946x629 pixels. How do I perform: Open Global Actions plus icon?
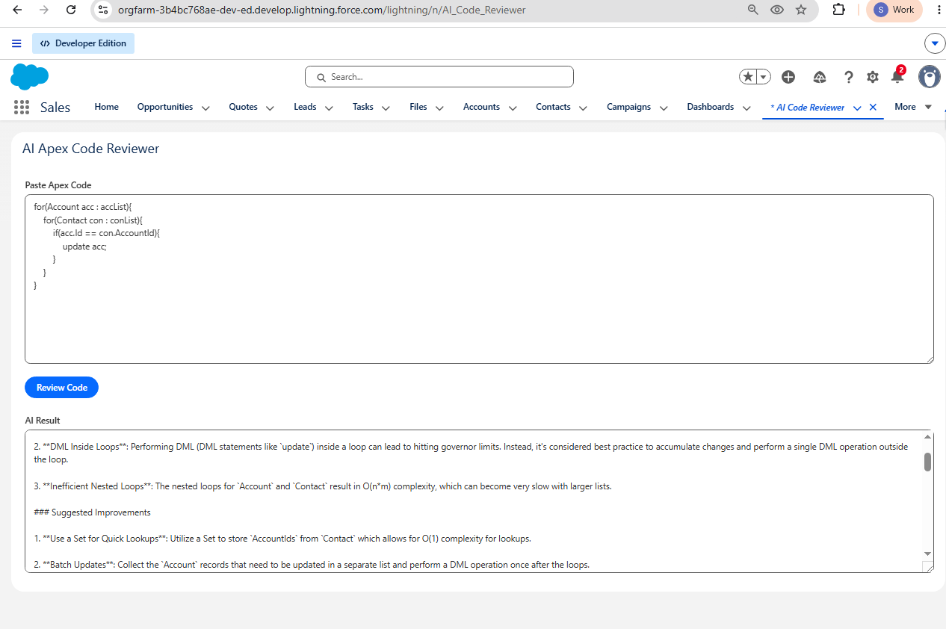coord(788,77)
